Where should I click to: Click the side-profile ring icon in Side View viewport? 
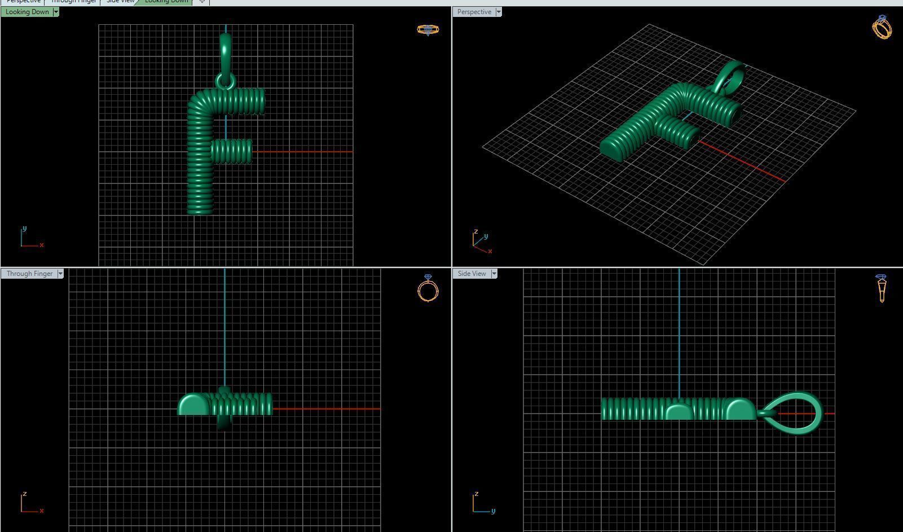coord(882,288)
